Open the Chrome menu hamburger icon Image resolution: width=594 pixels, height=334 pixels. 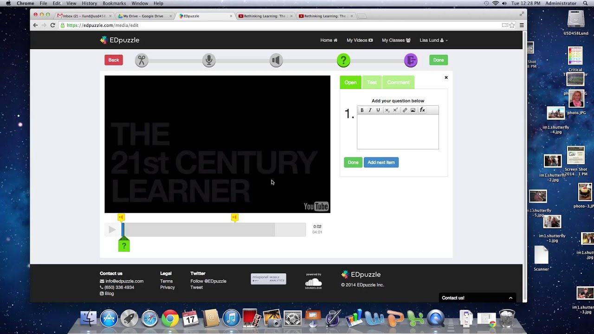[522, 26]
